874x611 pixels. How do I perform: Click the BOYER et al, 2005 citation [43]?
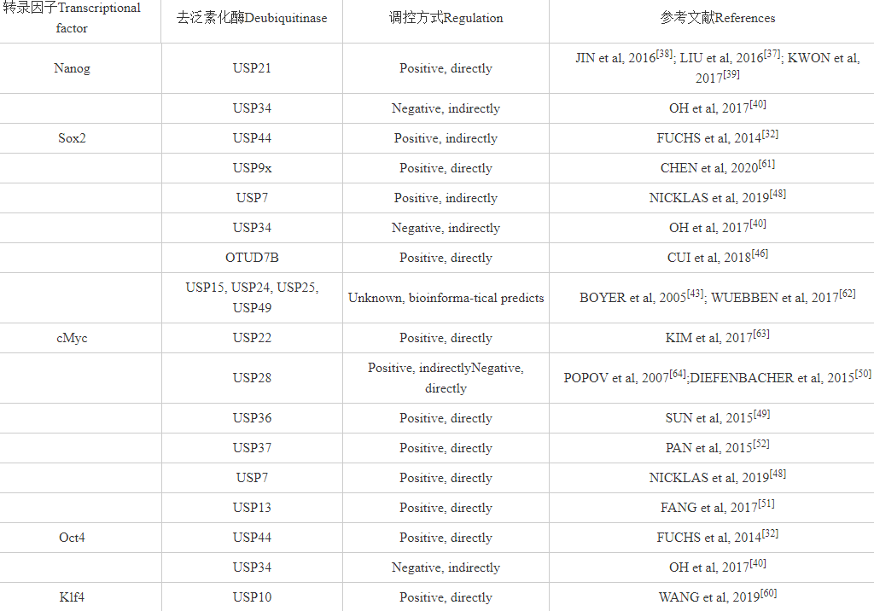642,297
